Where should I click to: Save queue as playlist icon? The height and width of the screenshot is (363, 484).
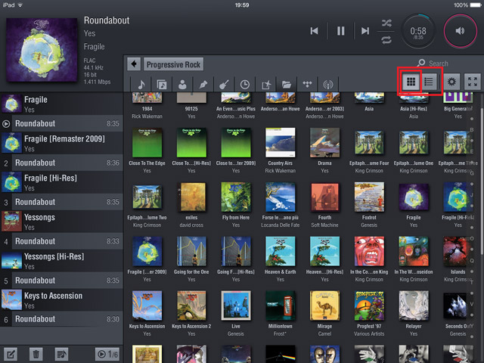[61, 354]
